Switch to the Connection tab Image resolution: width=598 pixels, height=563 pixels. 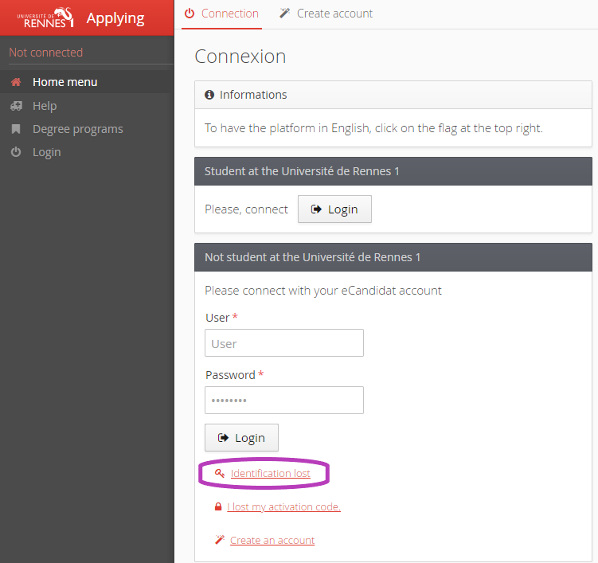click(x=221, y=14)
